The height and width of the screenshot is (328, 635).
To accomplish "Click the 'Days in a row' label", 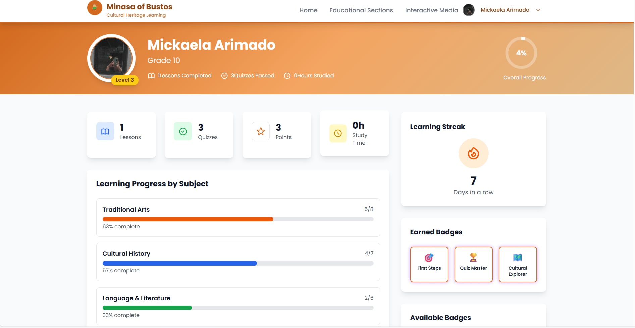I will pos(473,192).
